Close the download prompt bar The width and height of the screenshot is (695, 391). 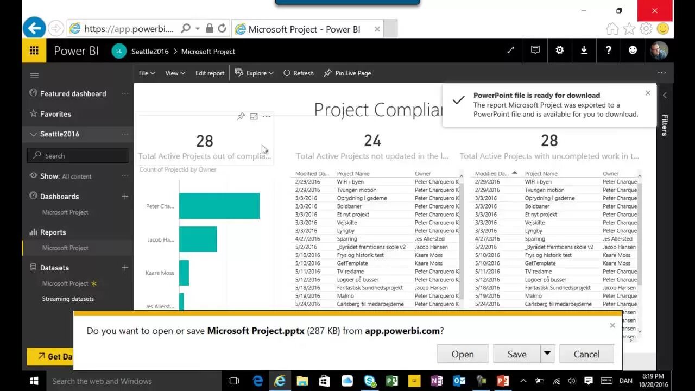pos(612,325)
